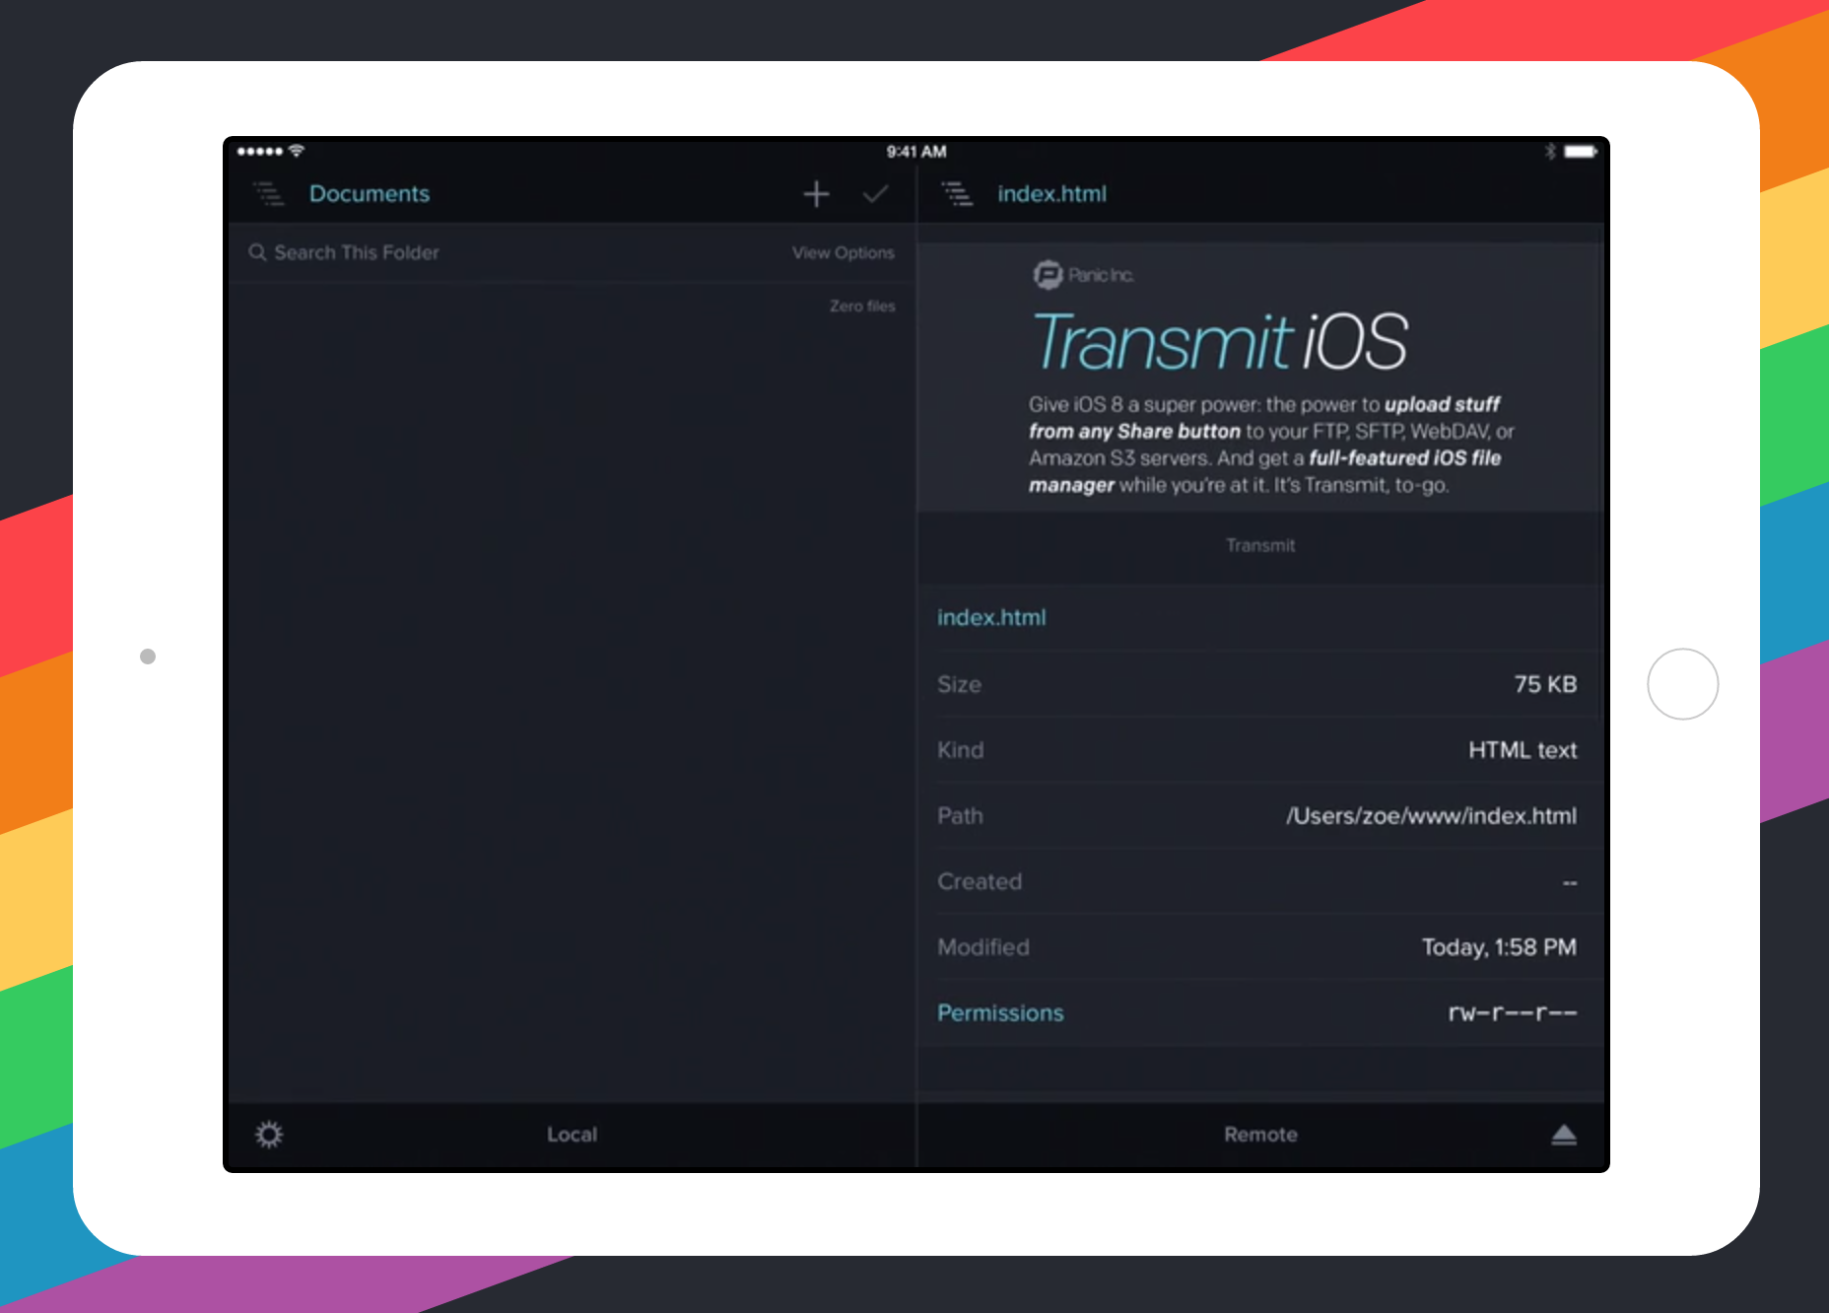Image resolution: width=1829 pixels, height=1313 pixels.
Task: Select the checkmark icon in Documents toolbar
Action: coord(876,193)
